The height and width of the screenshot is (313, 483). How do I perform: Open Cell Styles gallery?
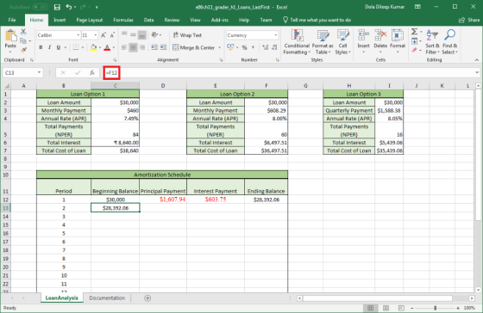click(343, 42)
